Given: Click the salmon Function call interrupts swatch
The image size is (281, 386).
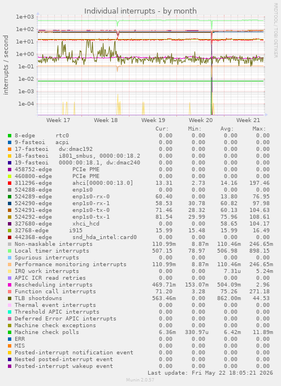Looking at the screenshot, I should coord(10,292).
